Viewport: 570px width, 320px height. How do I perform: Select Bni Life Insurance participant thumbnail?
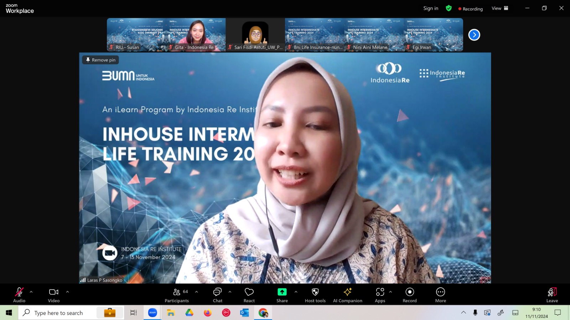pyautogui.click(x=315, y=35)
